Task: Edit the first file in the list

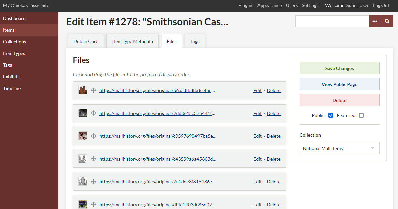Action: 257,90
